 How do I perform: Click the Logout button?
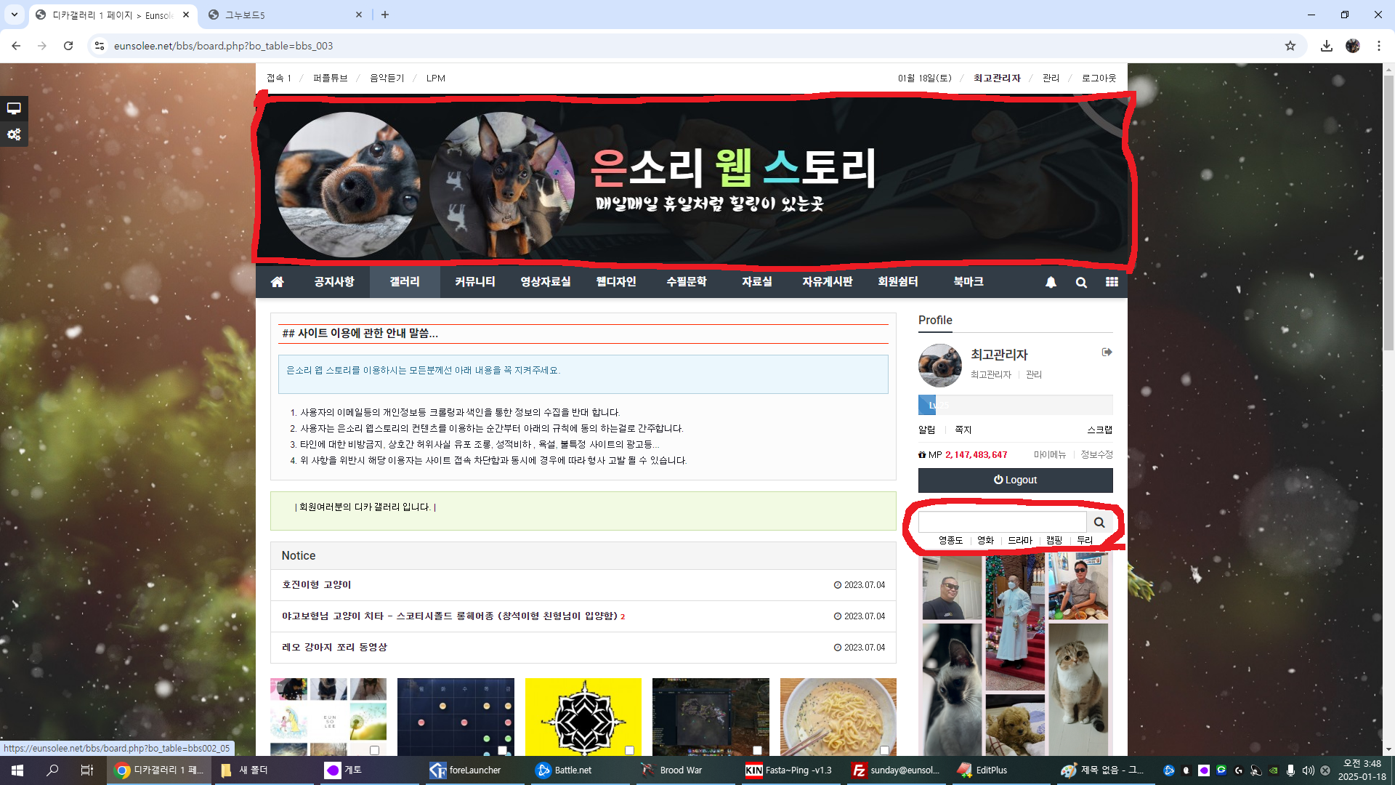pos(1015,480)
